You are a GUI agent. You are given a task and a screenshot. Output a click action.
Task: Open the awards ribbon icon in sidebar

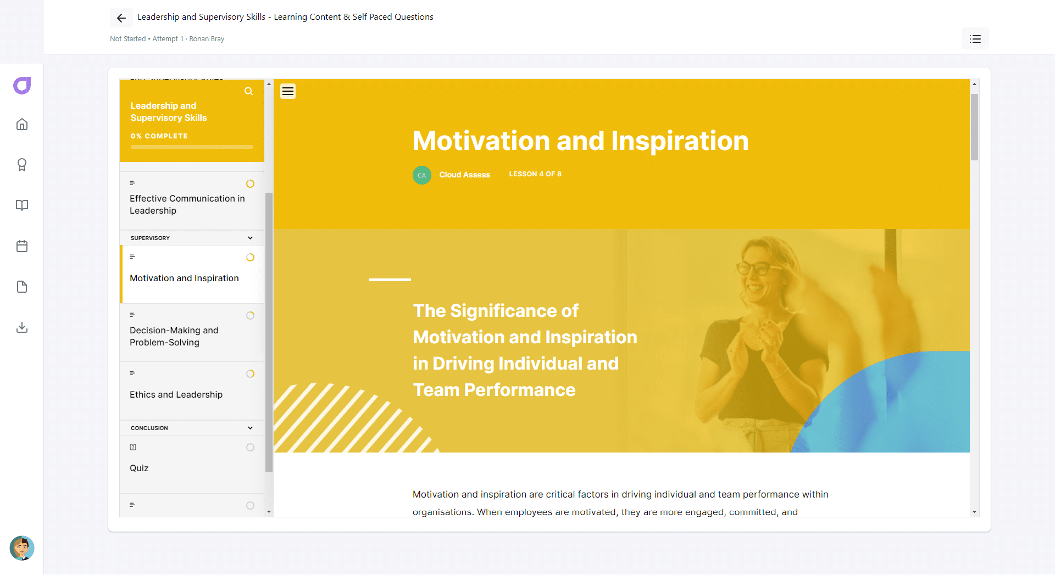click(22, 165)
